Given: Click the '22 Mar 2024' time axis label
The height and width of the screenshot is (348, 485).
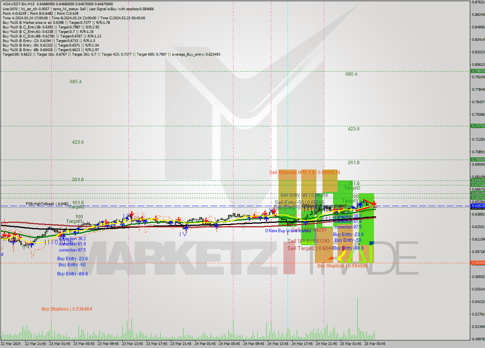Looking at the screenshot, I should [x=11, y=344].
